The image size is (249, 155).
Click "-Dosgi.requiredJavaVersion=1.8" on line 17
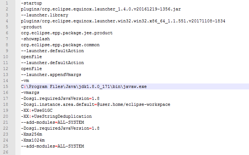coord(60,98)
